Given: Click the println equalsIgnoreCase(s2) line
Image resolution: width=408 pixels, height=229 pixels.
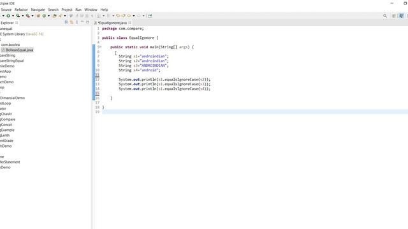Looking at the screenshot, I should [164, 80].
